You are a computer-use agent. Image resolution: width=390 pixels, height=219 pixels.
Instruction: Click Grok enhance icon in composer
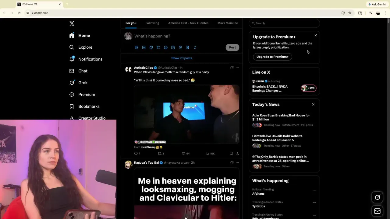coord(151,47)
